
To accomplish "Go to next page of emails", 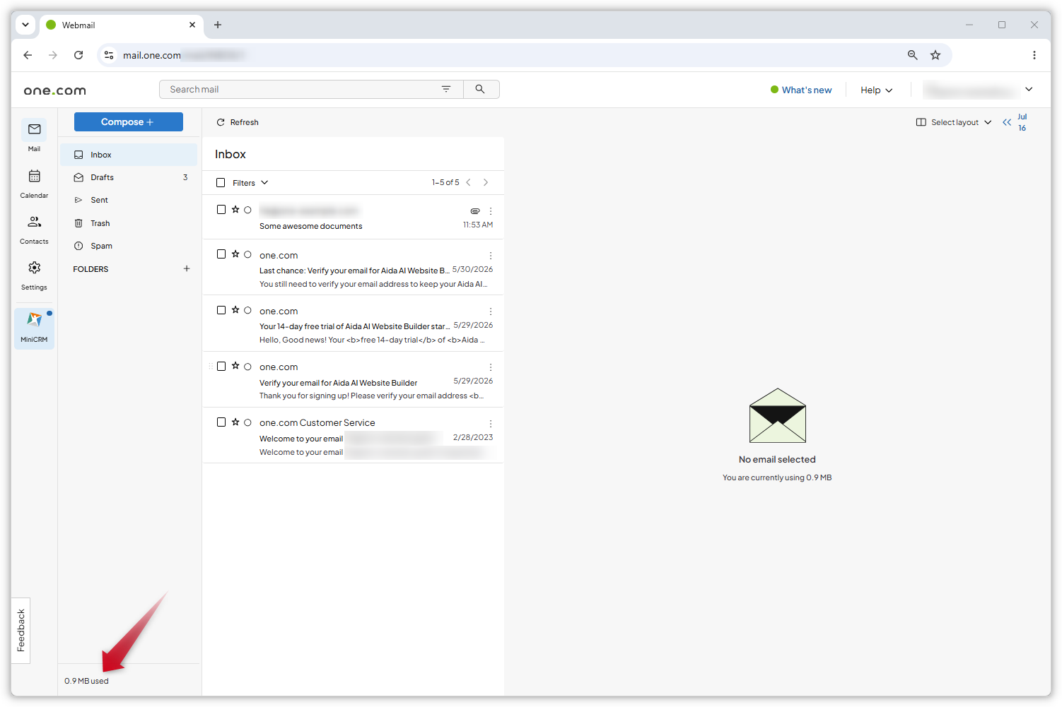I will pyautogui.click(x=486, y=182).
